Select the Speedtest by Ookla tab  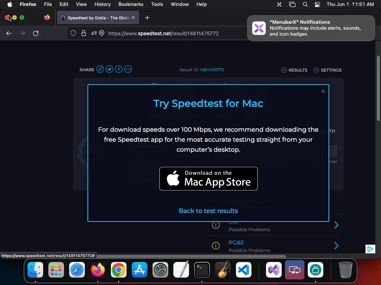tap(98, 18)
